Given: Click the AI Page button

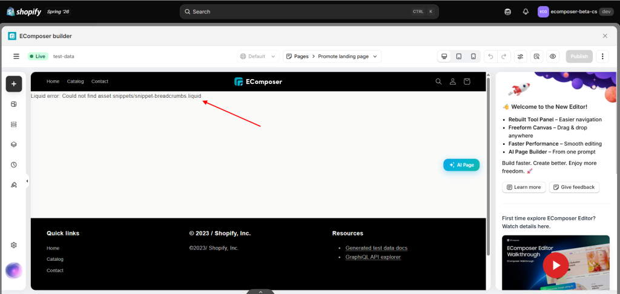Looking at the screenshot, I should coord(461,165).
